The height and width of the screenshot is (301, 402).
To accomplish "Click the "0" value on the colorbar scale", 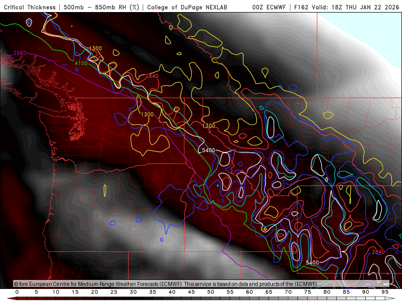I will click(17, 292).
